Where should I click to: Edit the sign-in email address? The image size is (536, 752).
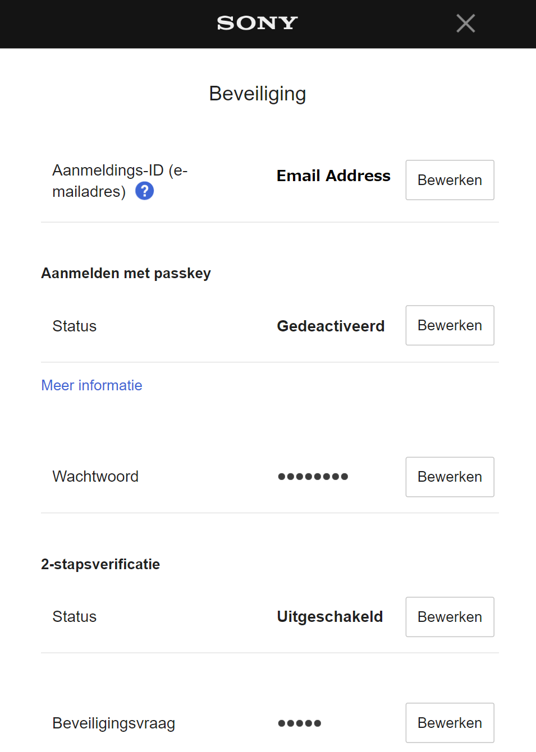point(450,180)
